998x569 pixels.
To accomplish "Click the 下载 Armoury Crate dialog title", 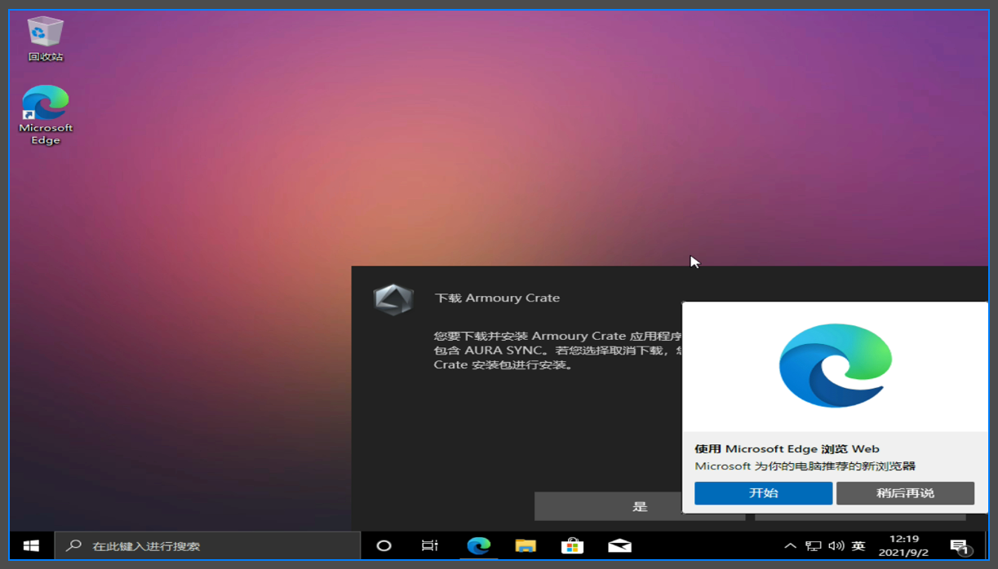I will click(497, 298).
